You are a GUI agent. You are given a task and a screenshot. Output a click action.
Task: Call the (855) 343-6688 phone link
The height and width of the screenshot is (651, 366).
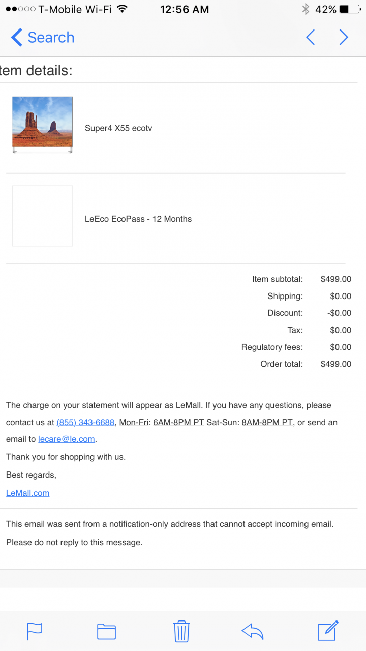tap(85, 422)
